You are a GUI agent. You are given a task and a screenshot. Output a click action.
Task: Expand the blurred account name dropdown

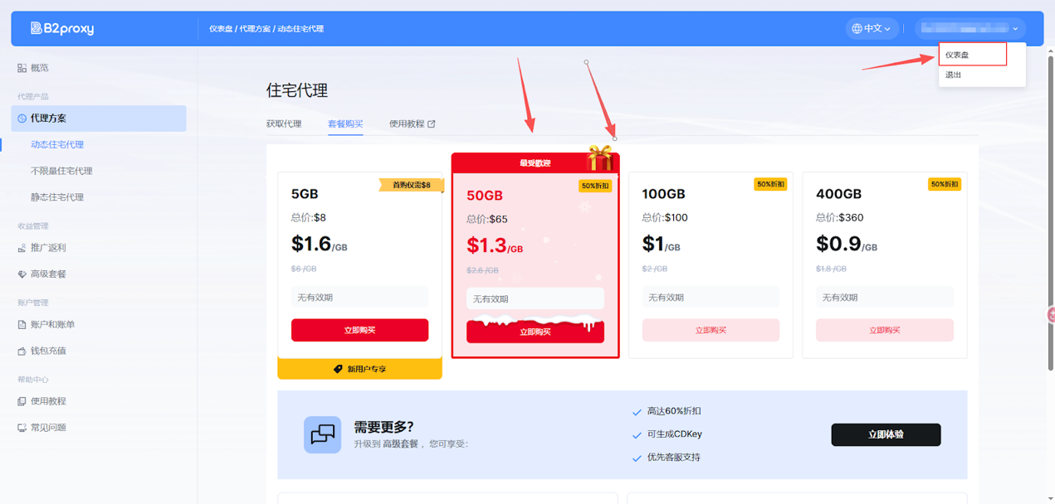970,28
